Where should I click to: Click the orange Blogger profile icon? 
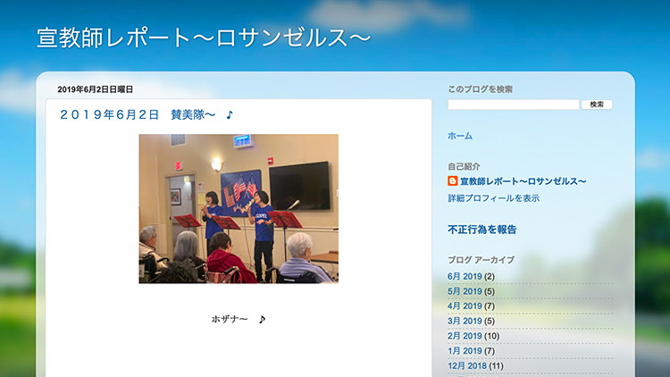(453, 181)
